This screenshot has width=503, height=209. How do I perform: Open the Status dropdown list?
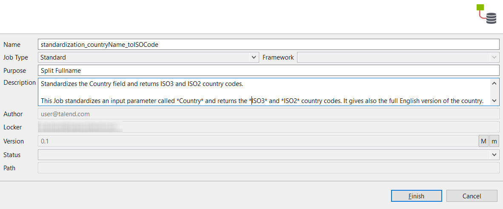[x=268, y=155]
